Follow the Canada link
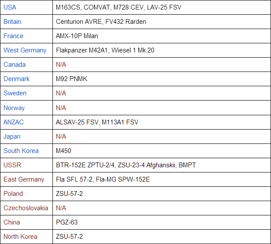 tap(14, 65)
